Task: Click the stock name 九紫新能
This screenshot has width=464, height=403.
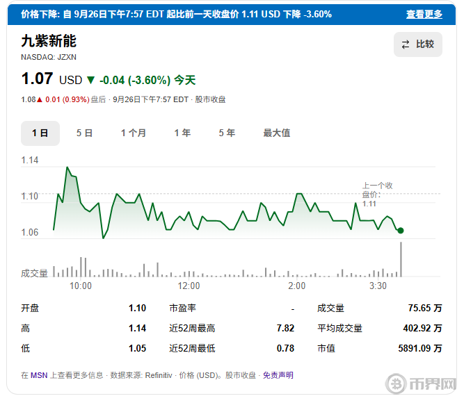Action: pyautogui.click(x=49, y=41)
